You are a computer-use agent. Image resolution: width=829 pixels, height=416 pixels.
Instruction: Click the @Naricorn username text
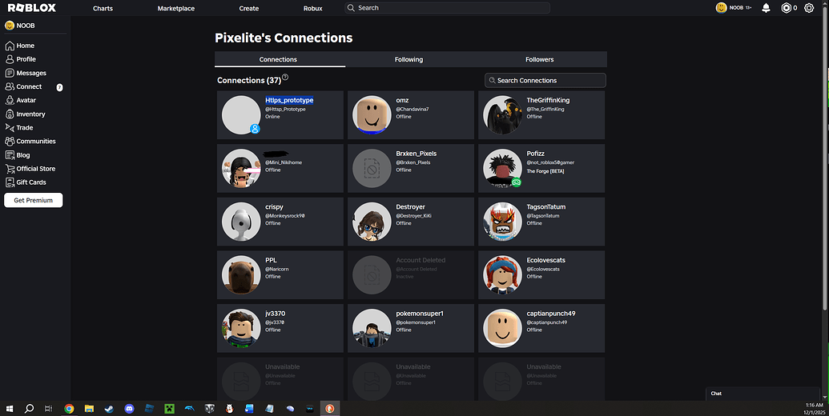(277, 270)
